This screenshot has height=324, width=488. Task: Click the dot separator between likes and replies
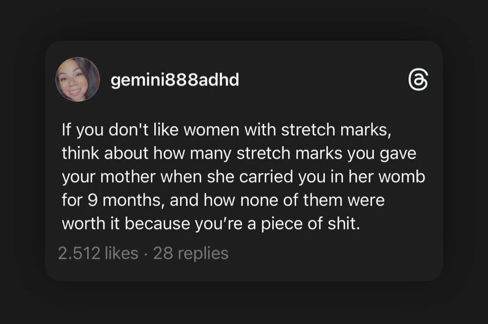tap(145, 254)
